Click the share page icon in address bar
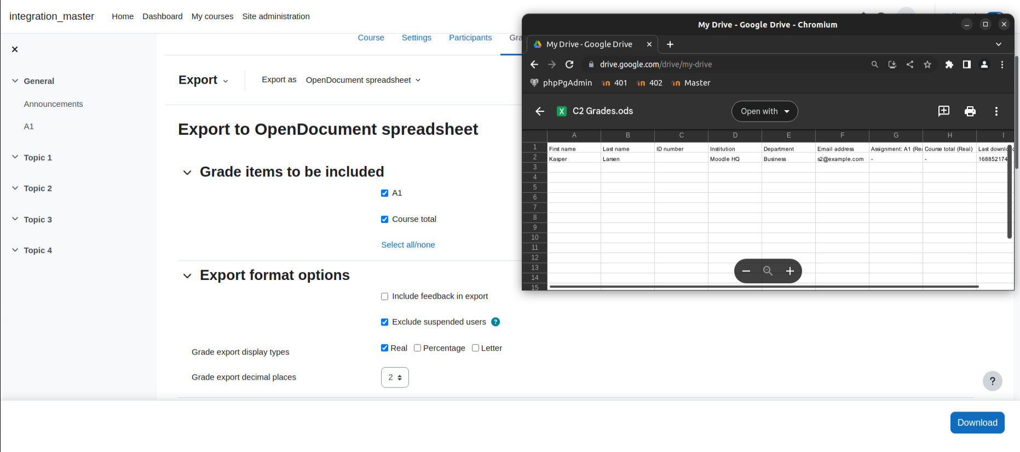This screenshot has height=452, width=1020. coord(910,65)
